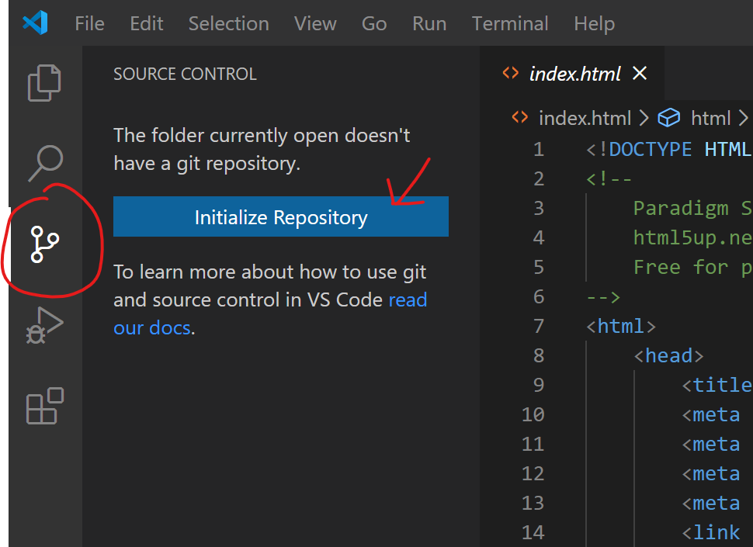Show the Extensions view icon
Viewport: 753px width, 547px height.
44,406
